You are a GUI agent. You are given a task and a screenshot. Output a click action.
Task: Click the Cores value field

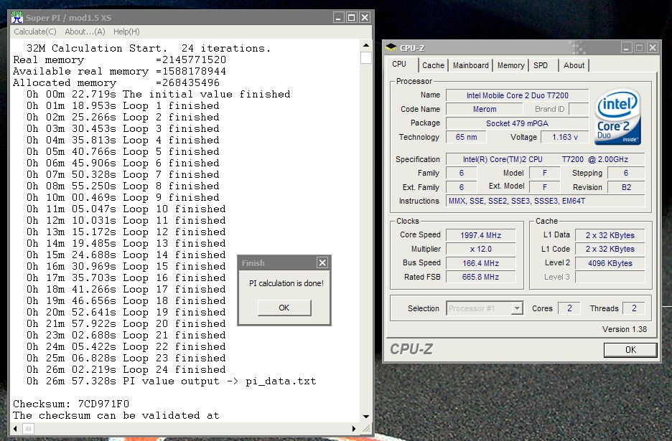coord(569,308)
